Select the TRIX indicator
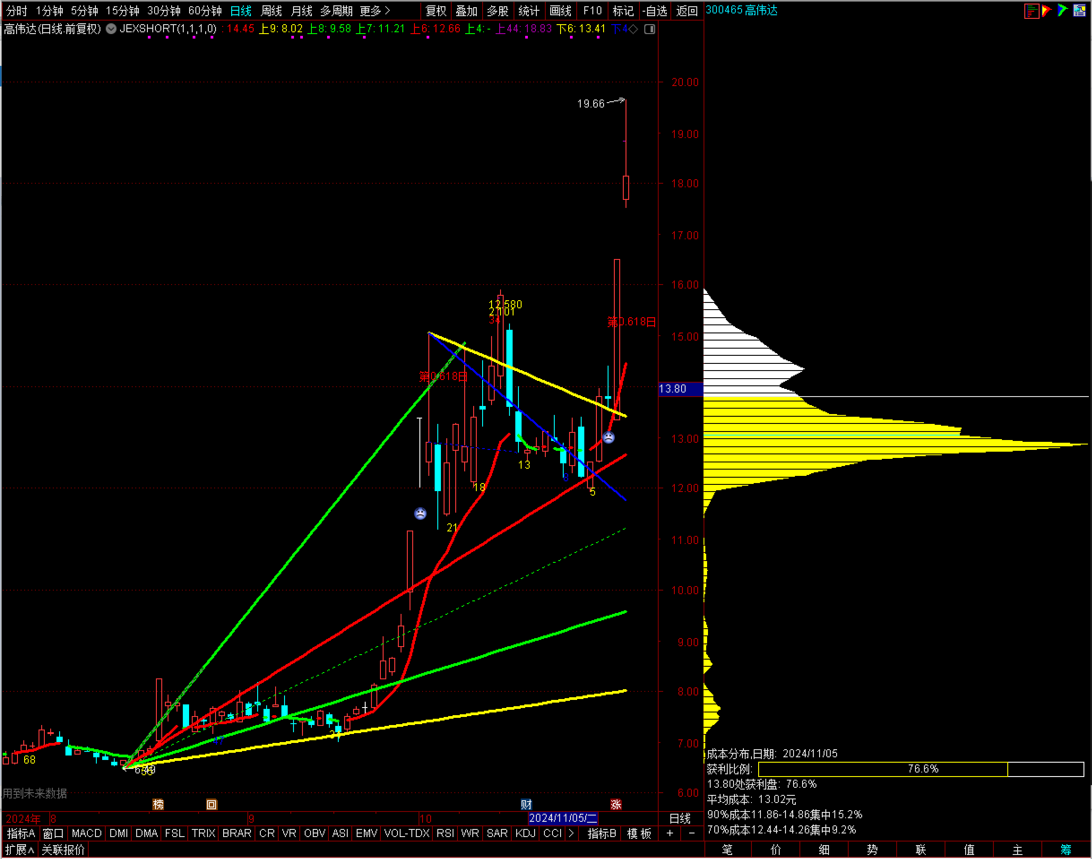The image size is (1092, 859). (x=203, y=833)
